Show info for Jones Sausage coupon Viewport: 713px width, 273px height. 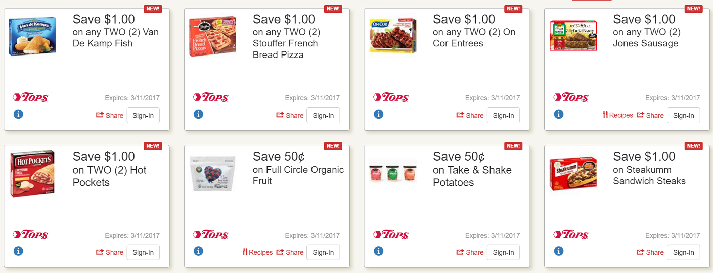pos(558,114)
